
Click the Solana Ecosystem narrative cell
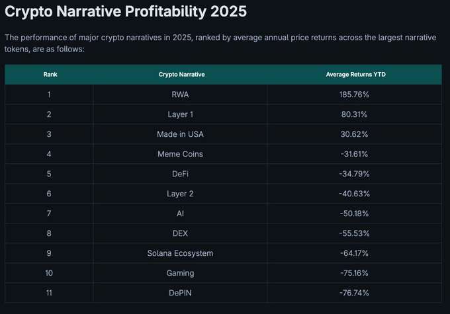coord(180,253)
